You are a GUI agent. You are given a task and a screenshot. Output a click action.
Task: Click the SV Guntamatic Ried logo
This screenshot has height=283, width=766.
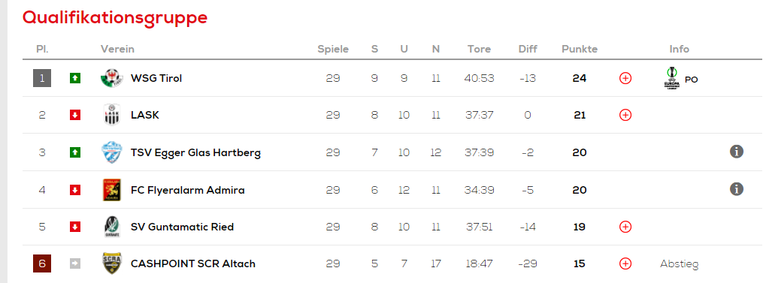pos(112,227)
